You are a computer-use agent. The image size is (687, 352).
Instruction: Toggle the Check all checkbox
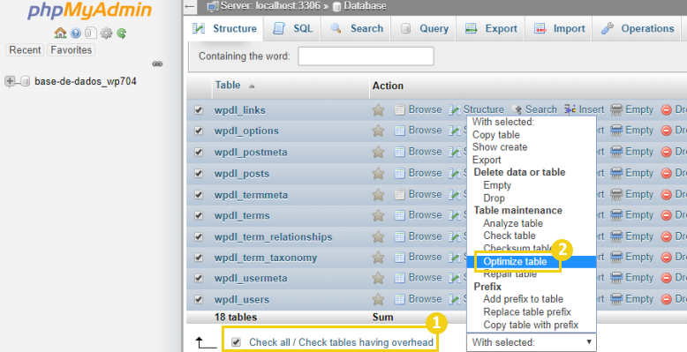click(x=236, y=342)
